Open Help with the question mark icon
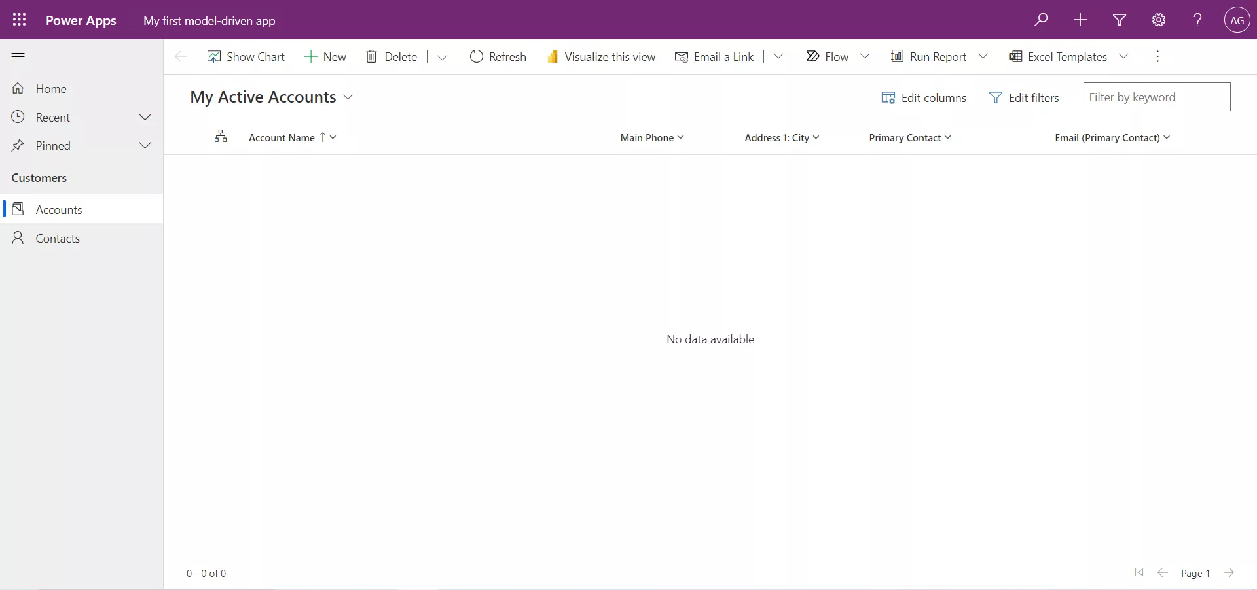 click(1197, 20)
